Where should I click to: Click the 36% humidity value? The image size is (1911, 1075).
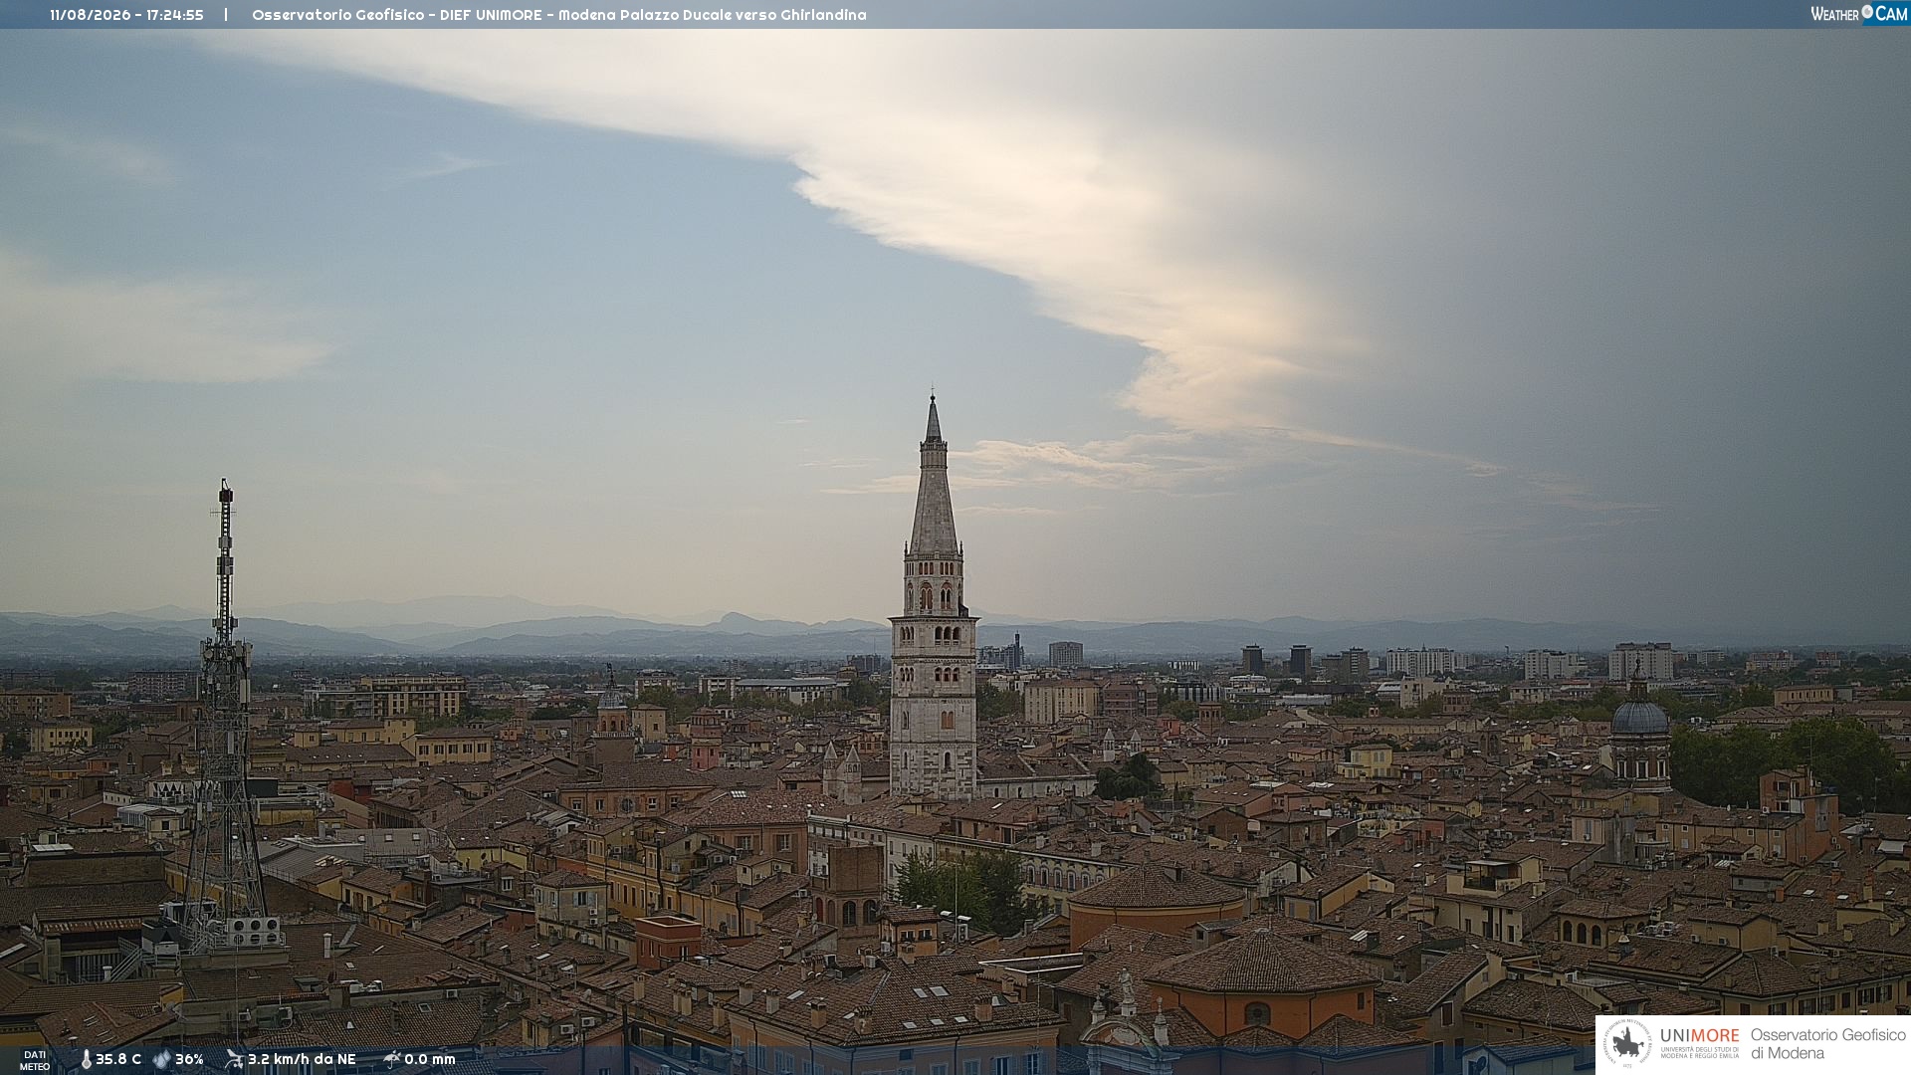click(189, 1059)
